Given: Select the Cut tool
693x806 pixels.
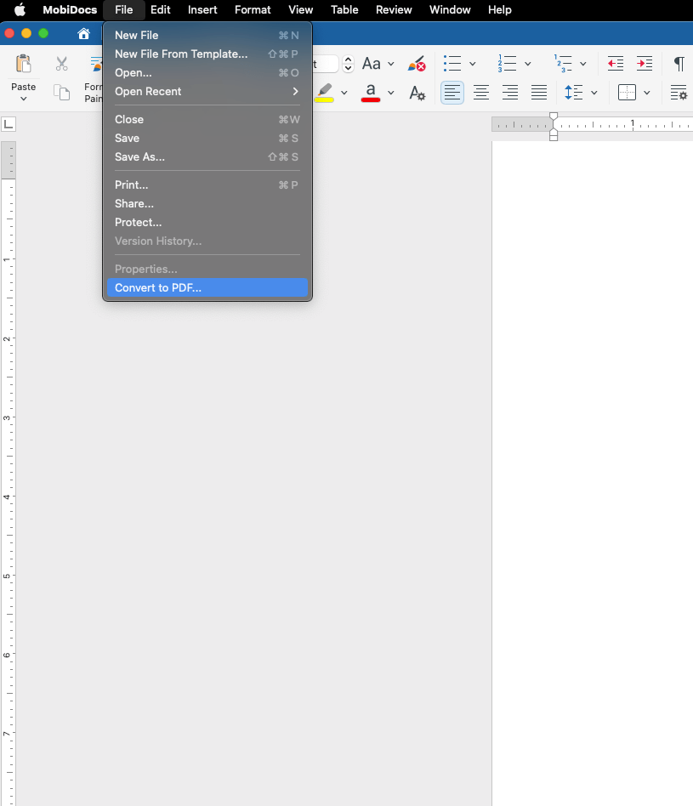Looking at the screenshot, I should click(60, 63).
